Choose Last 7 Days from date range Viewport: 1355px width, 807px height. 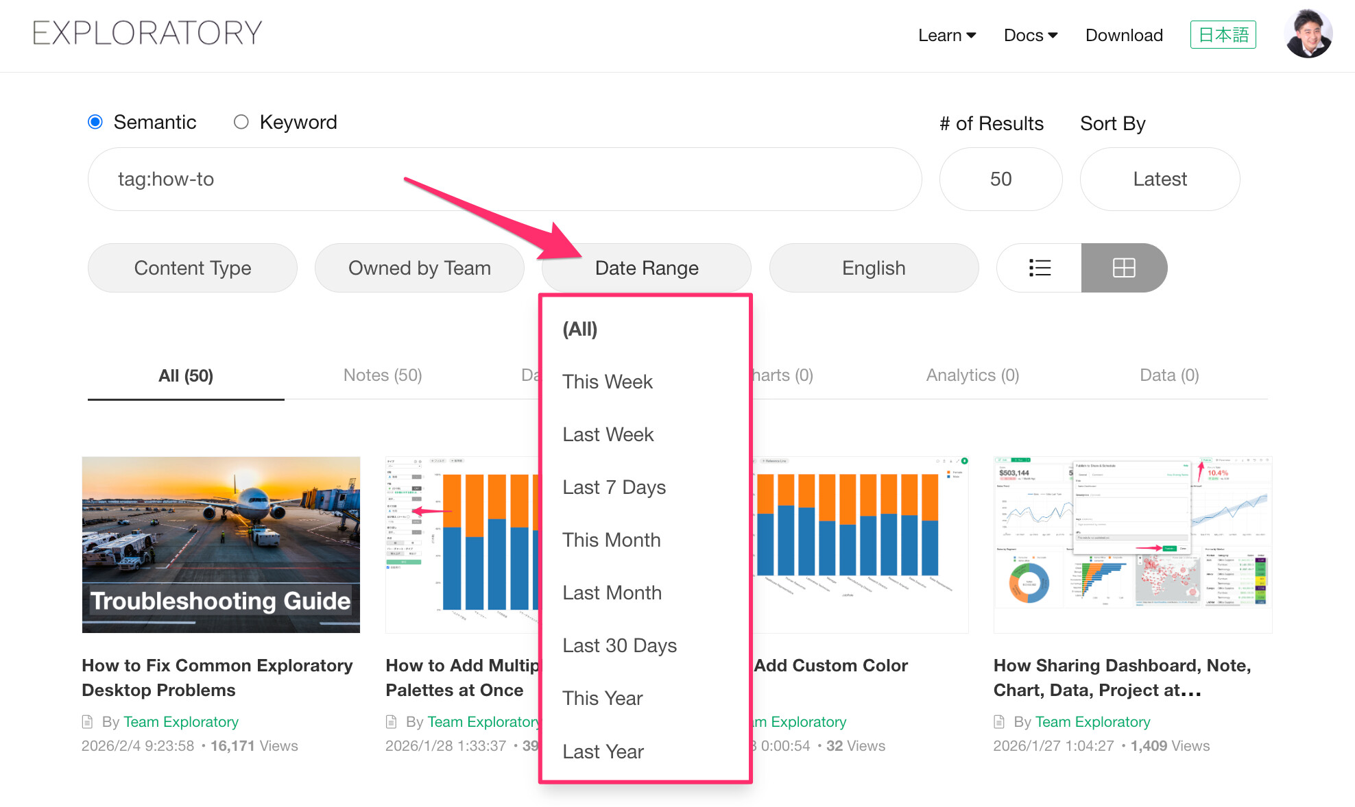[614, 487]
